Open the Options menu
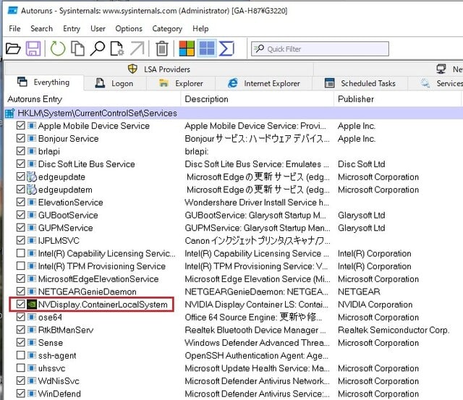 (129, 29)
